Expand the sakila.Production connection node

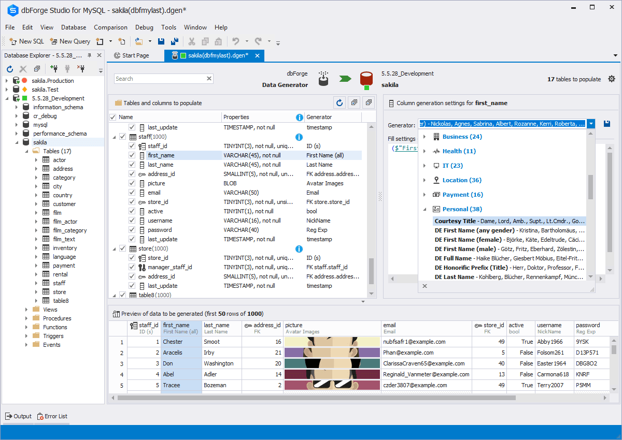coord(7,81)
